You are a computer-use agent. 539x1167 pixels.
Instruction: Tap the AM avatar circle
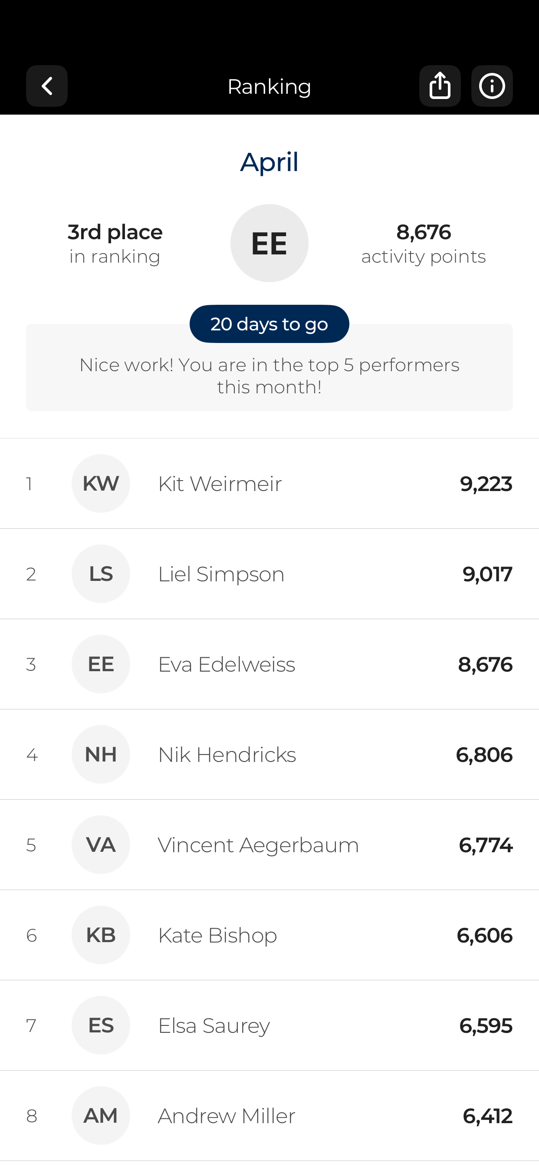[x=101, y=1115]
